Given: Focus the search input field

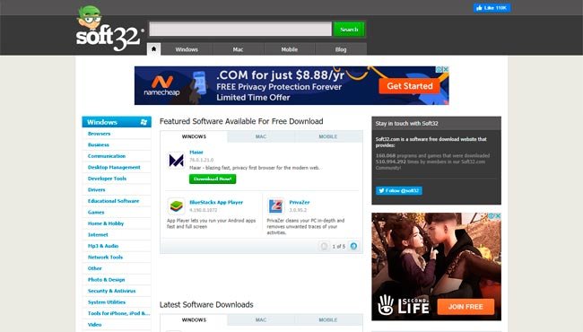Looking at the screenshot, I should click(x=240, y=29).
